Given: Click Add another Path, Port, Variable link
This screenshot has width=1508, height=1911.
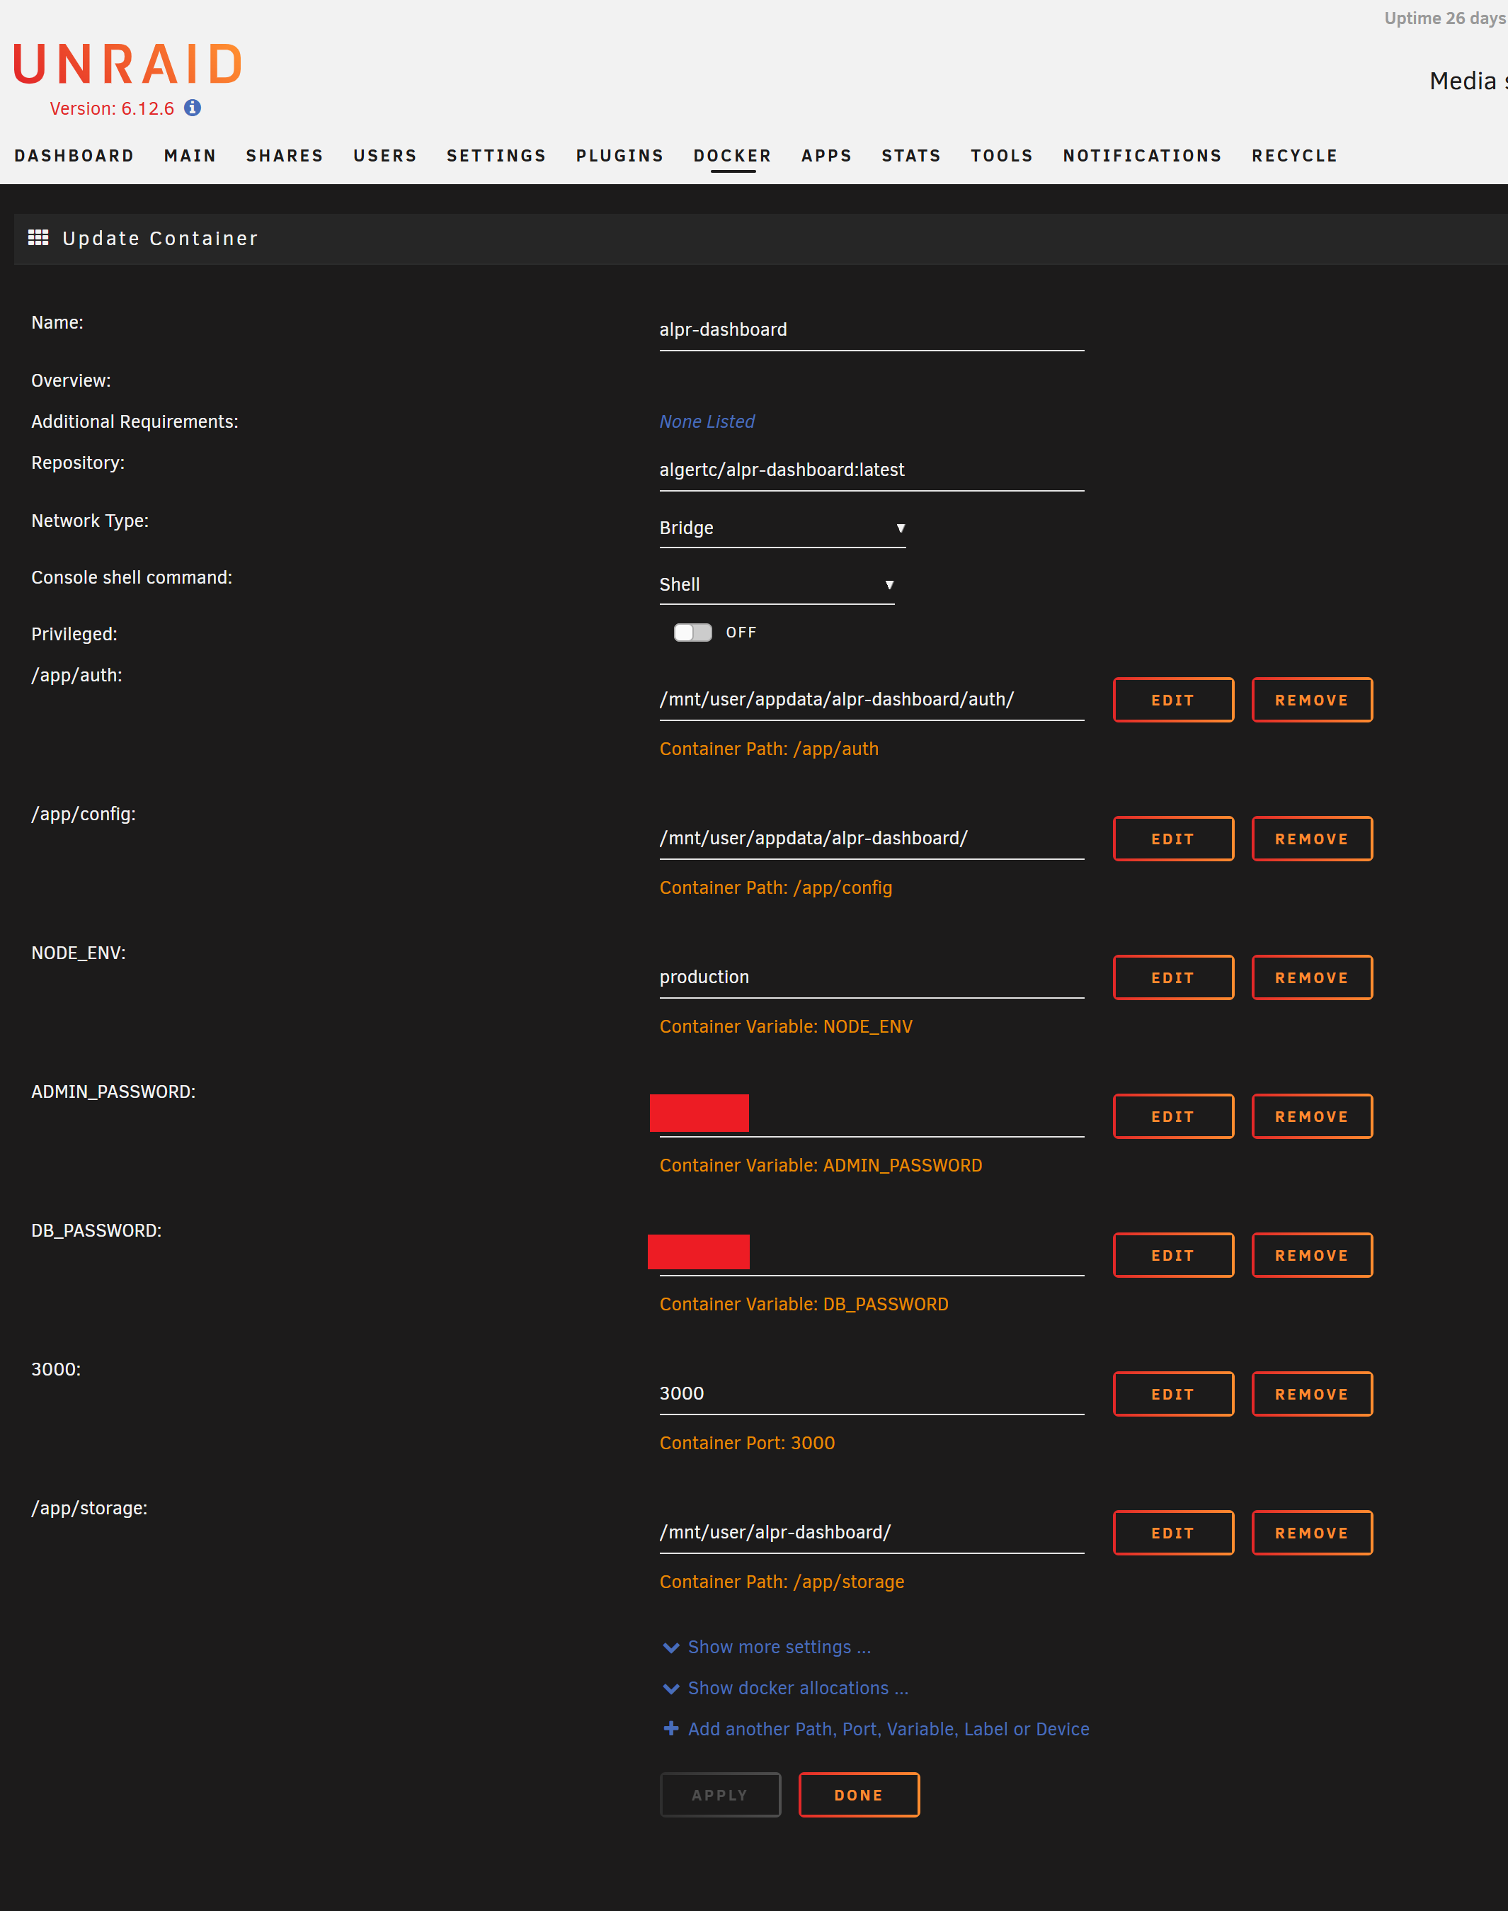Looking at the screenshot, I should pyautogui.click(x=887, y=1728).
